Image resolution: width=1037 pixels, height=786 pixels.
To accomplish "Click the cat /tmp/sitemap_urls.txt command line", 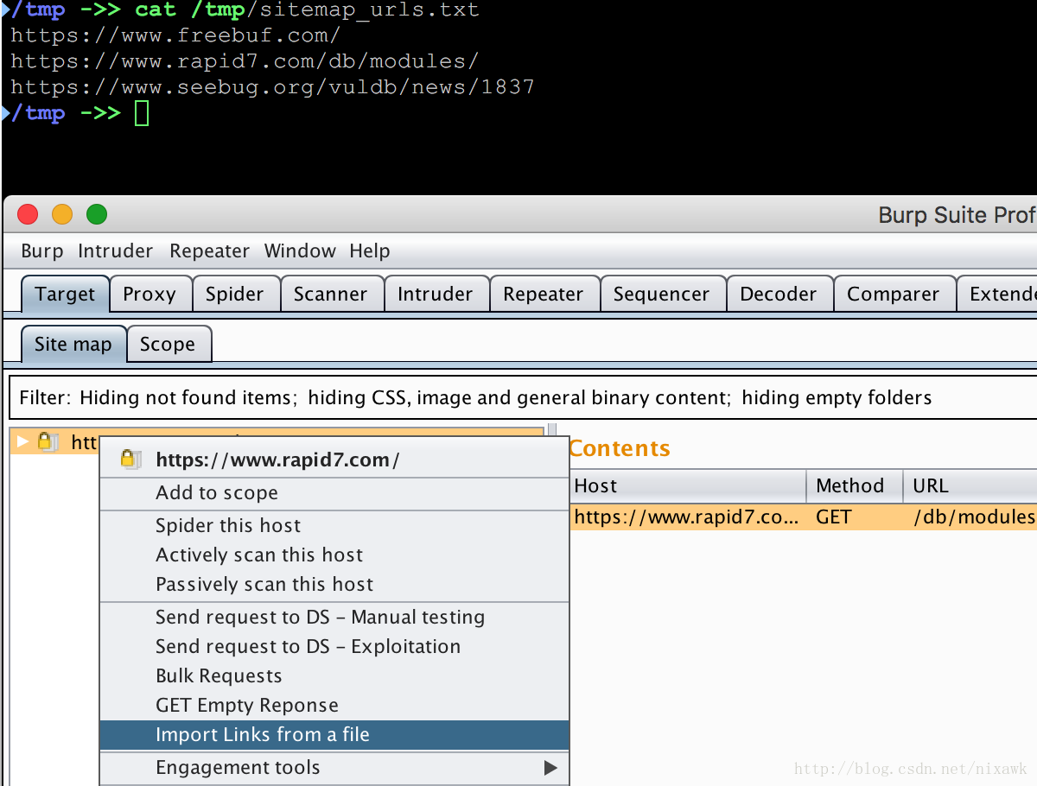I will (307, 10).
